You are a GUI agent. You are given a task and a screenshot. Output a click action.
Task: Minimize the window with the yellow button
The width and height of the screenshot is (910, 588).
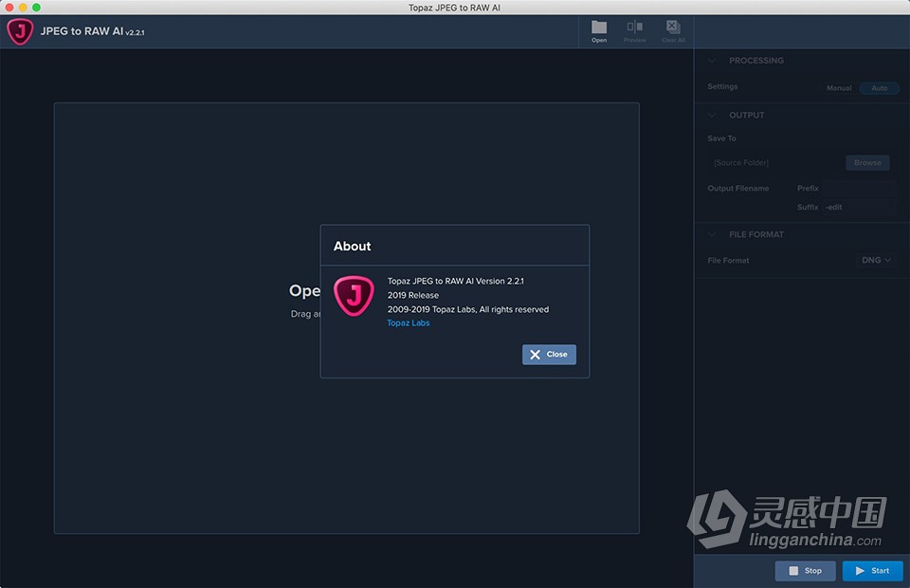[23, 8]
